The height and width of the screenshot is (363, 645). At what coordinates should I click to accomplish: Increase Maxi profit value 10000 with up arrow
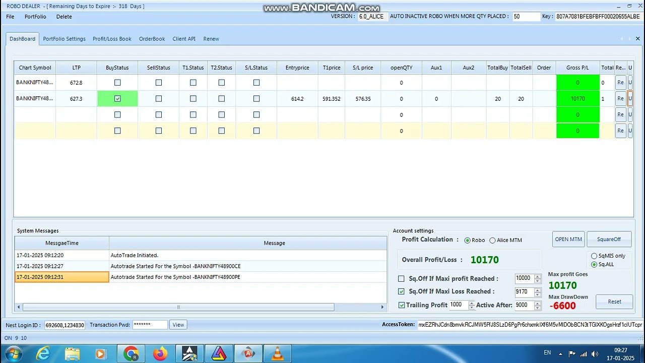pyautogui.click(x=538, y=276)
